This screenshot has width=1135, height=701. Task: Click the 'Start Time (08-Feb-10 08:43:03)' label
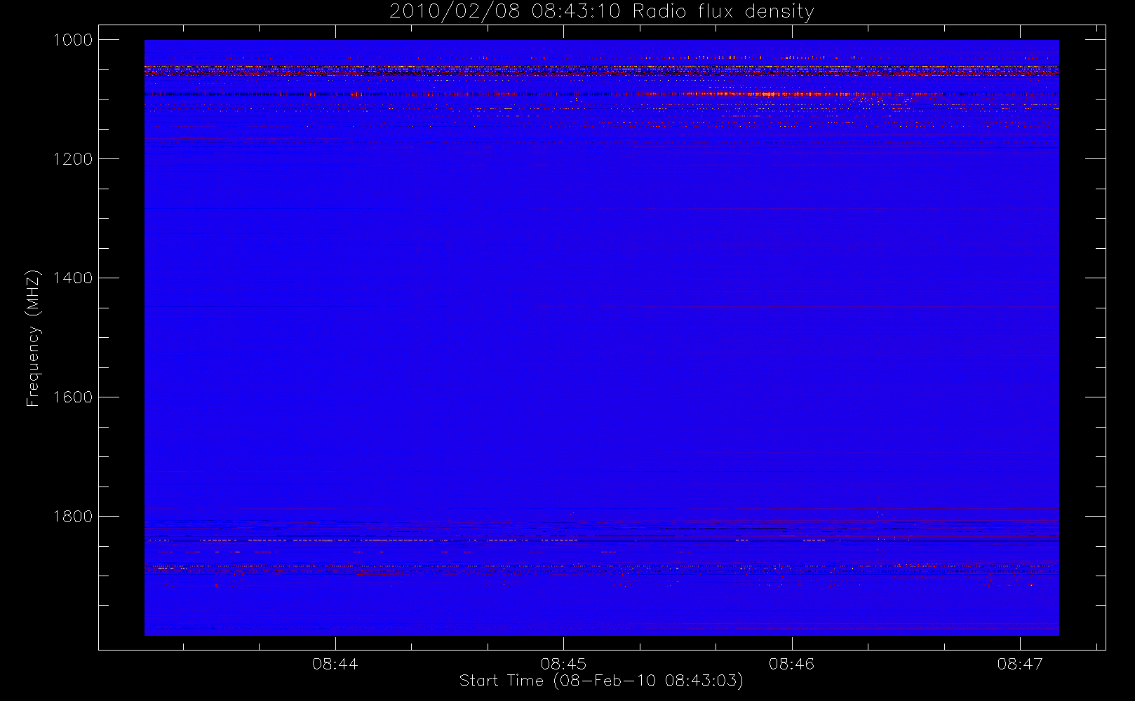click(601, 681)
